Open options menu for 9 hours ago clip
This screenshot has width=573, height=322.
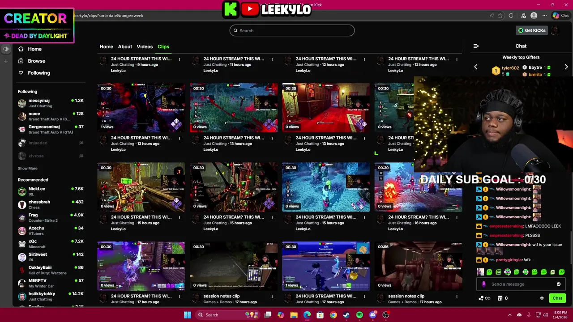click(180, 59)
